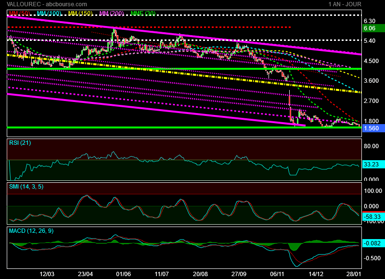This screenshot has width=385, height=279.
Task: Click the blue 1.560 current price tag
Action: pos(371,128)
